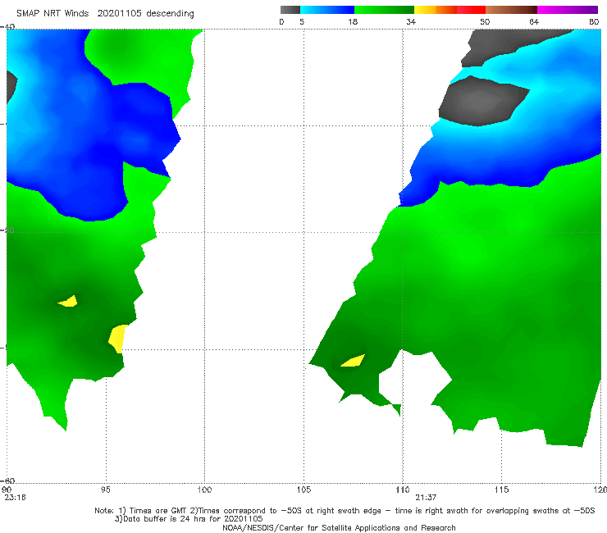The image size is (607, 533).
Task: Click the title 'SMAP NRT Winds 20201105 descending'
Action: [105, 13]
